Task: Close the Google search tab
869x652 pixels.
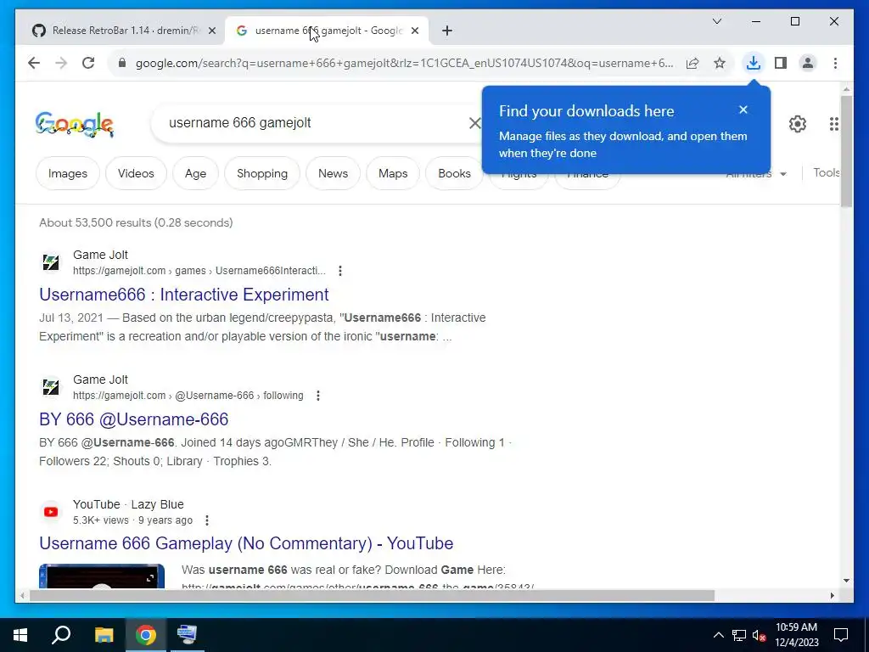Action: click(x=414, y=31)
